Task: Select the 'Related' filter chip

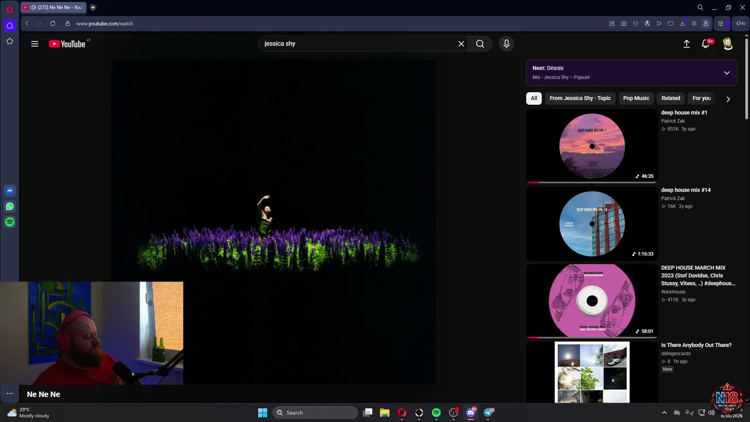Action: click(x=671, y=98)
